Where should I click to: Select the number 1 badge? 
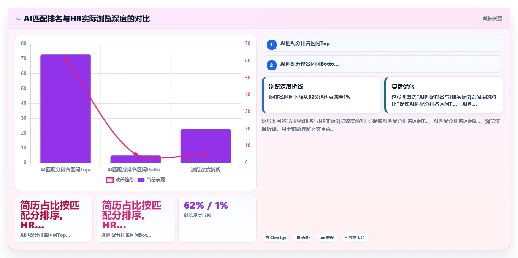pos(271,45)
